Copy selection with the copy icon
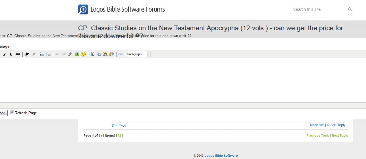 click(x=99, y=54)
